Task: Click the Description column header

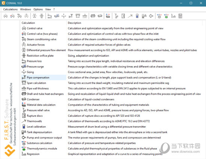Action: click(x=134, y=23)
